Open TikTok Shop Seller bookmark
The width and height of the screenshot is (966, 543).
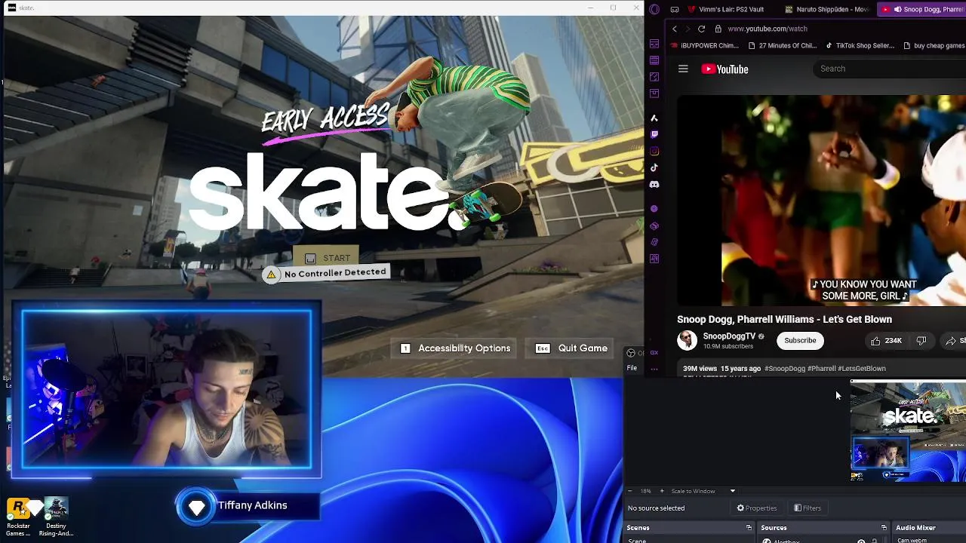tap(860, 45)
